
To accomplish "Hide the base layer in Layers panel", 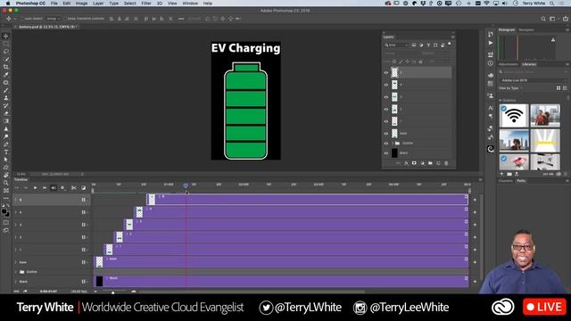I will [x=386, y=133].
